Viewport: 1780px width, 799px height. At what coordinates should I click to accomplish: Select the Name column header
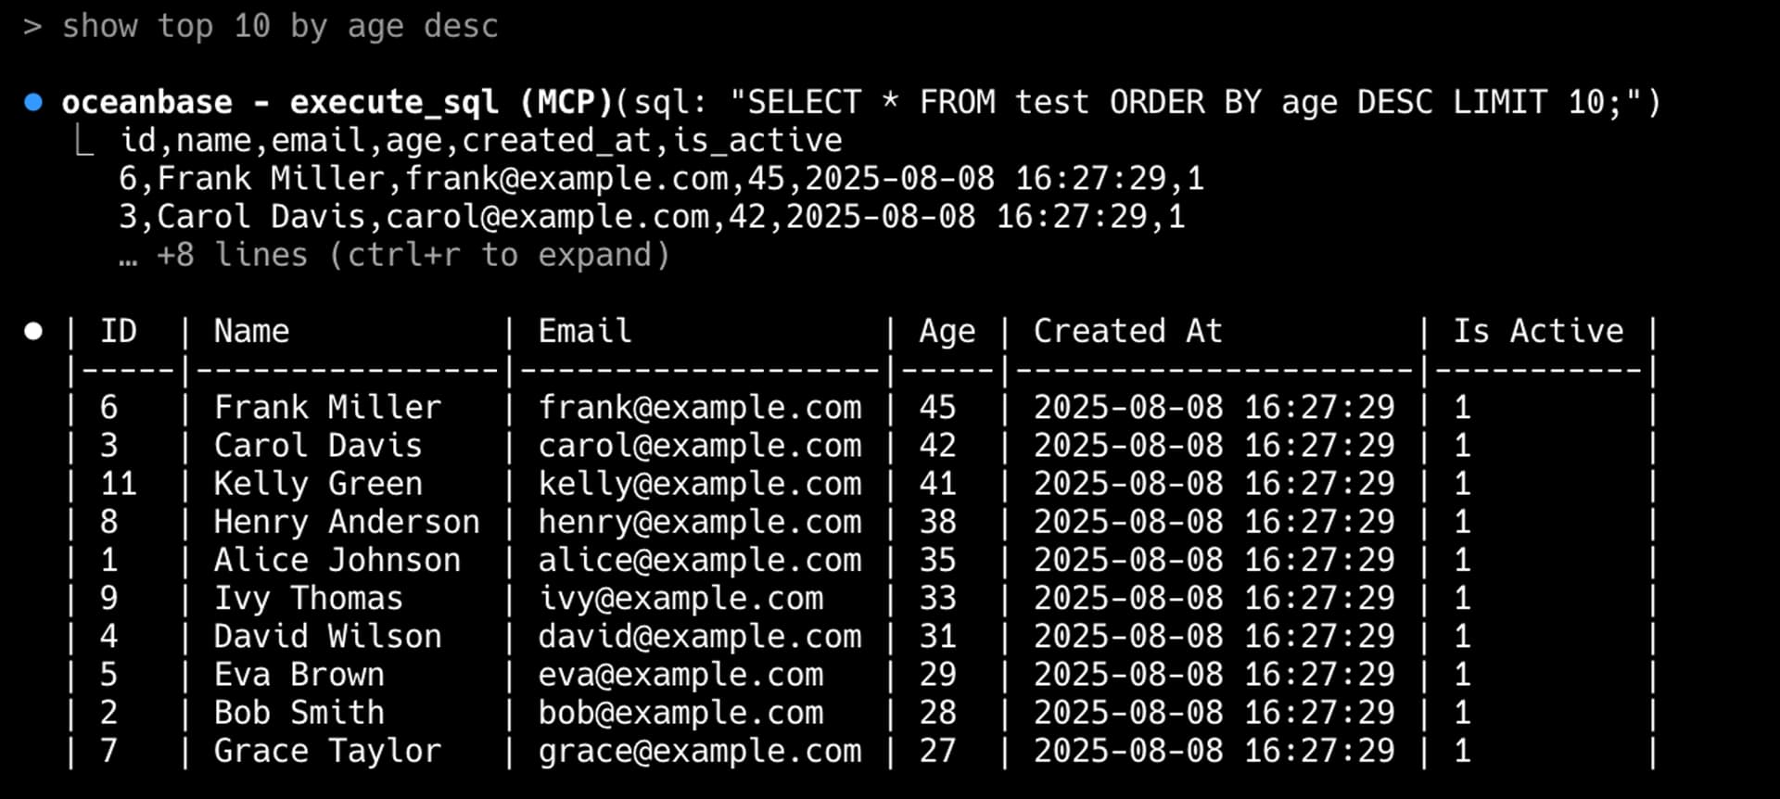click(x=251, y=331)
